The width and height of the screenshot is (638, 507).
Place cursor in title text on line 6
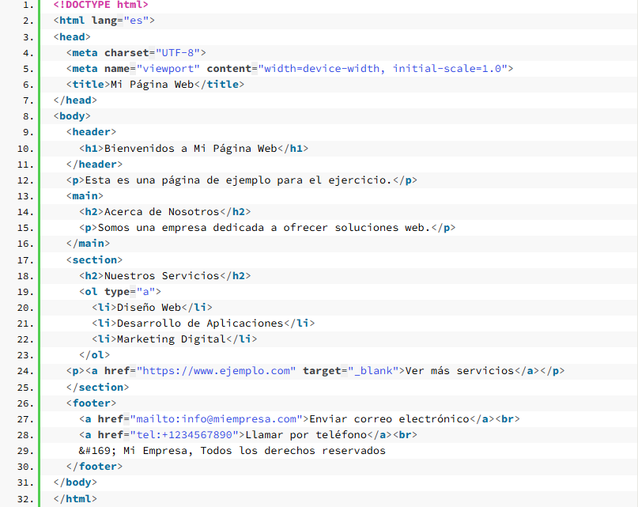[x=152, y=85]
